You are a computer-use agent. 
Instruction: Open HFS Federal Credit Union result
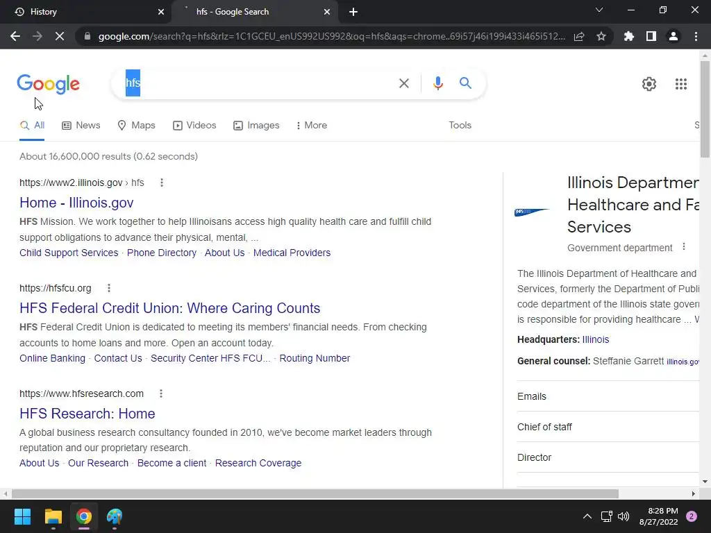pos(170,308)
